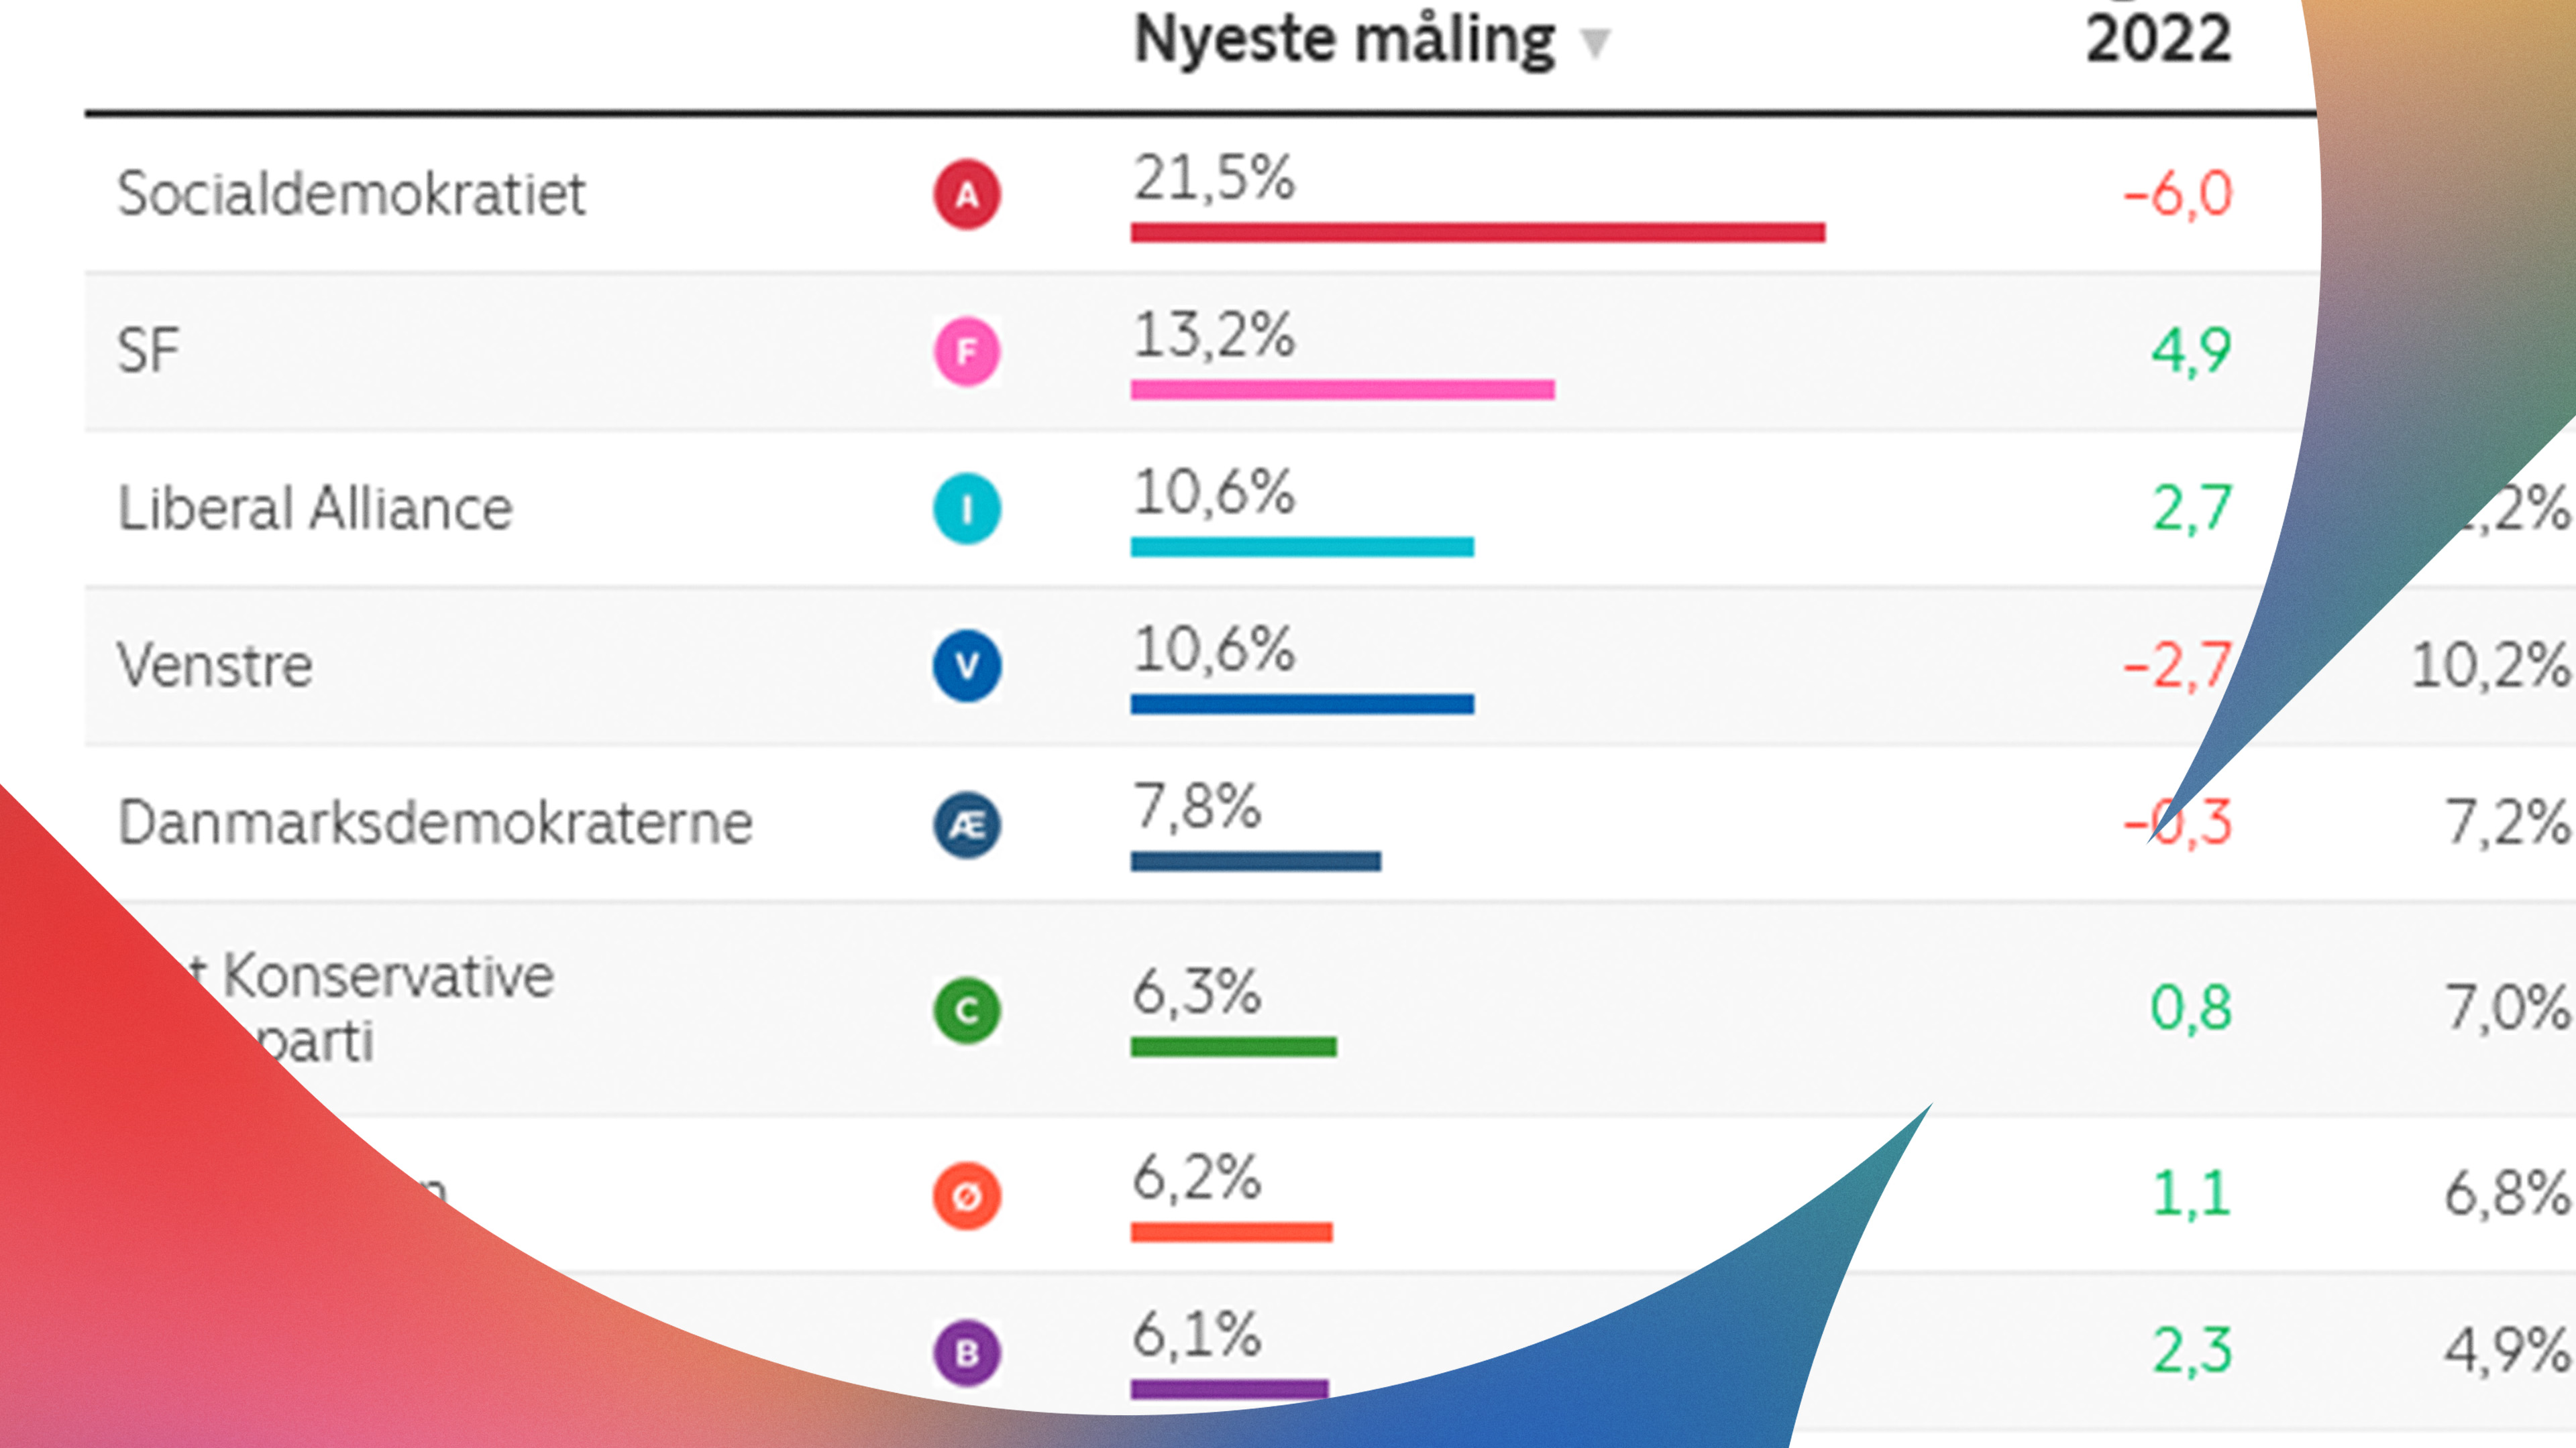2576x1448 pixels.
Task: Sort by the Nyeste måling dropdown arrow
Action: [x=1594, y=43]
